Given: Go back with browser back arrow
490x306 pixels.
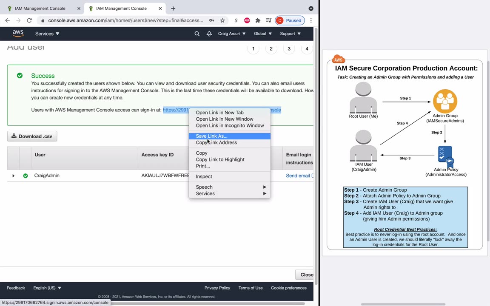Looking at the screenshot, I should tap(8, 20).
